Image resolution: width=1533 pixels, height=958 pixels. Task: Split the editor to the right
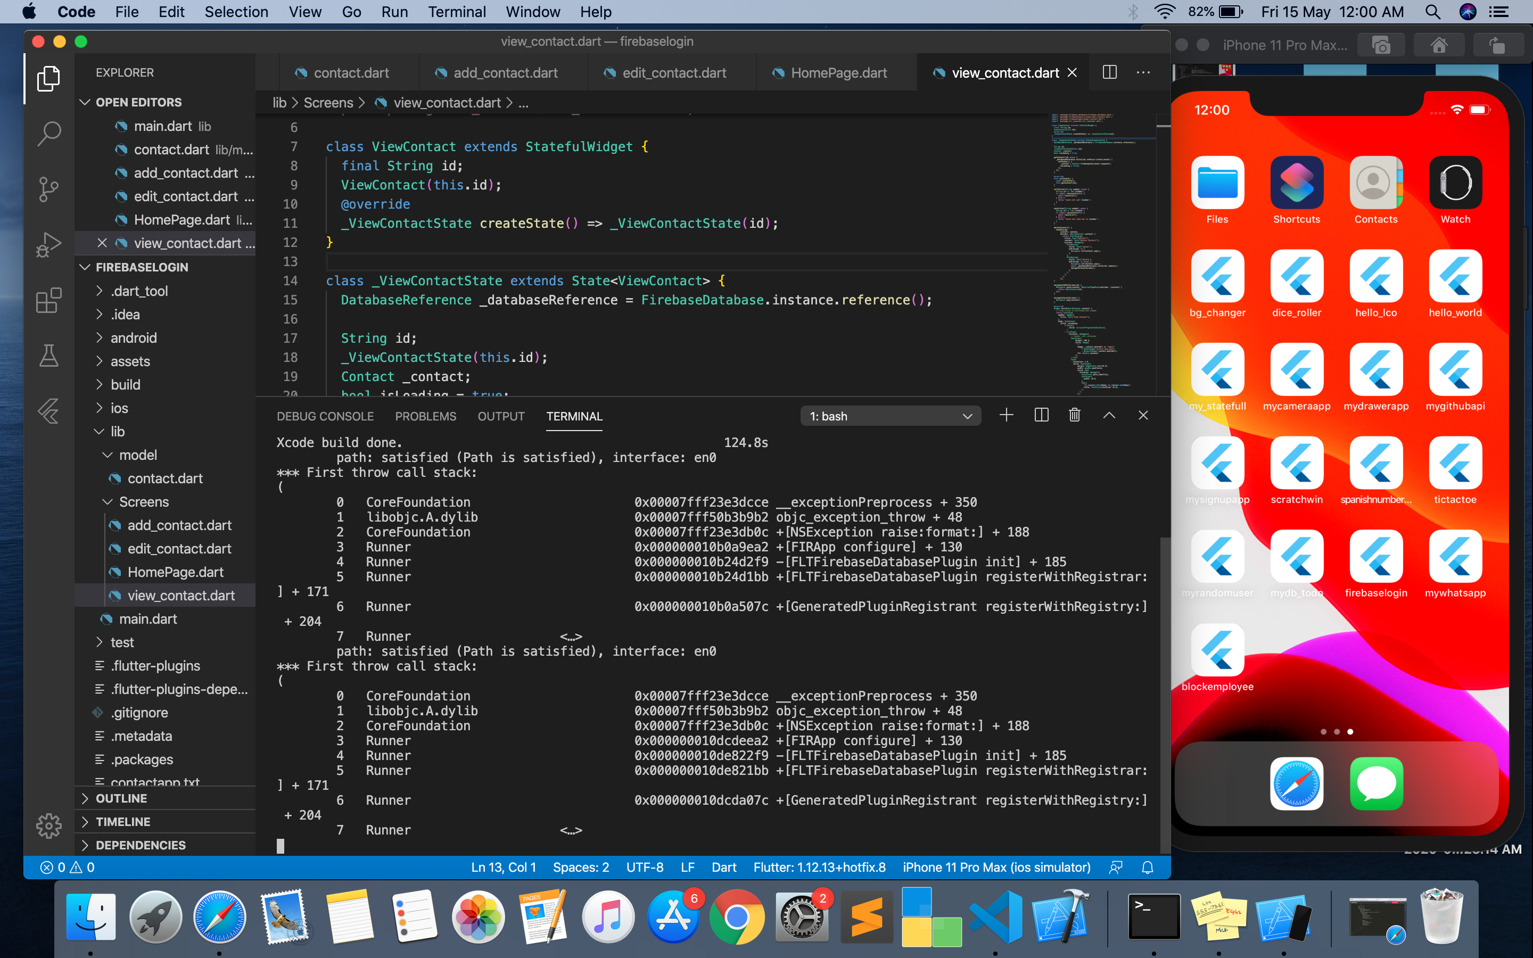(x=1110, y=72)
